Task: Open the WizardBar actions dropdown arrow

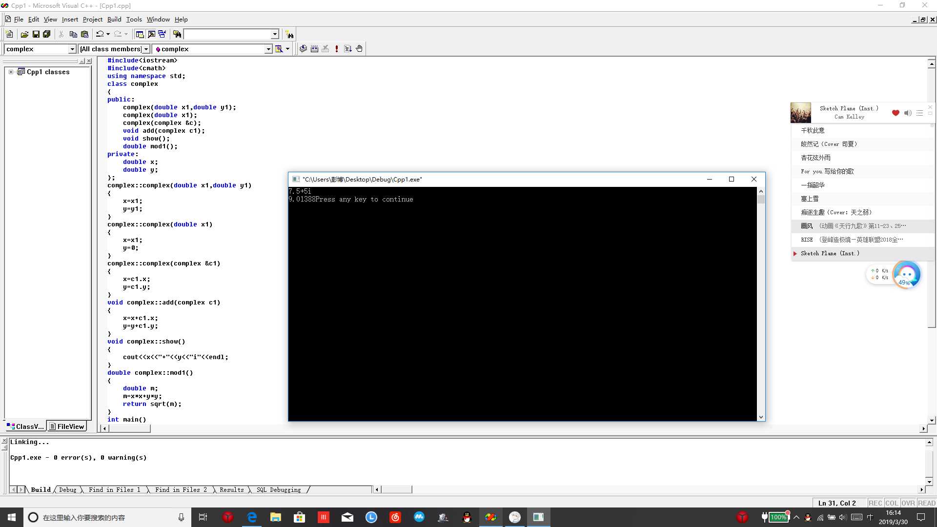Action: pyautogui.click(x=287, y=49)
